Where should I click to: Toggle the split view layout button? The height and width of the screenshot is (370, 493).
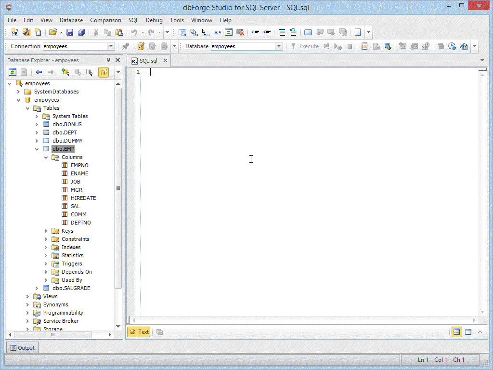click(x=456, y=331)
